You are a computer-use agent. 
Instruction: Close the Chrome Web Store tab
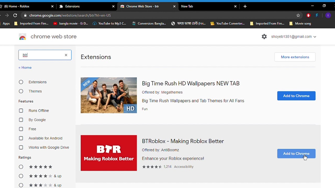[x=174, y=6]
